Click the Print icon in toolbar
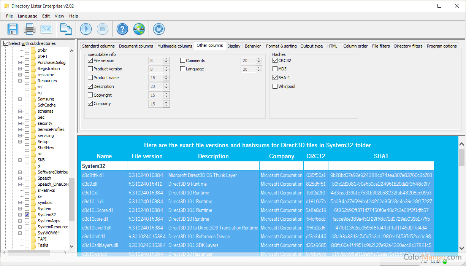 30,29
